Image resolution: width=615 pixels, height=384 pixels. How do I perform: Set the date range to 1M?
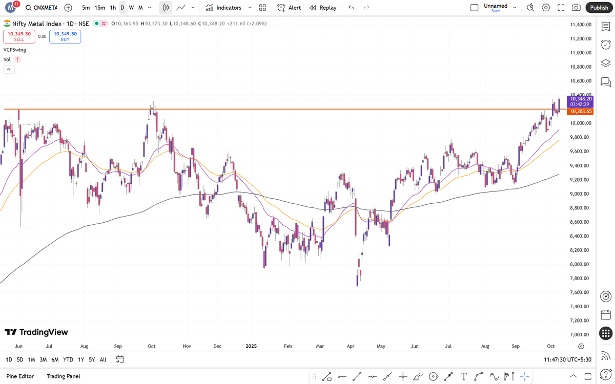32,359
